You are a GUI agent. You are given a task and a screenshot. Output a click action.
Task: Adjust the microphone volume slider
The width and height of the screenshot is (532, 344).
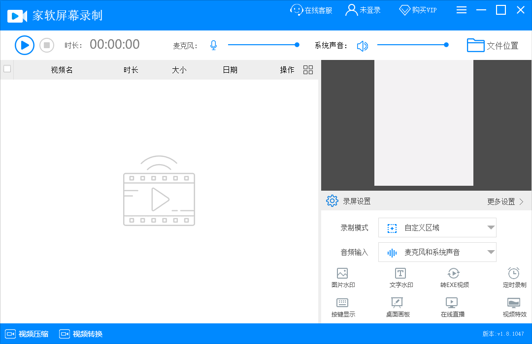pyautogui.click(x=264, y=45)
